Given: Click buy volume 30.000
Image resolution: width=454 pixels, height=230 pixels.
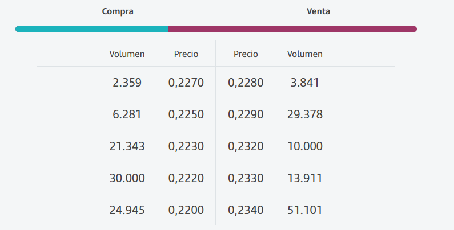Looking at the screenshot, I should coord(127,178).
